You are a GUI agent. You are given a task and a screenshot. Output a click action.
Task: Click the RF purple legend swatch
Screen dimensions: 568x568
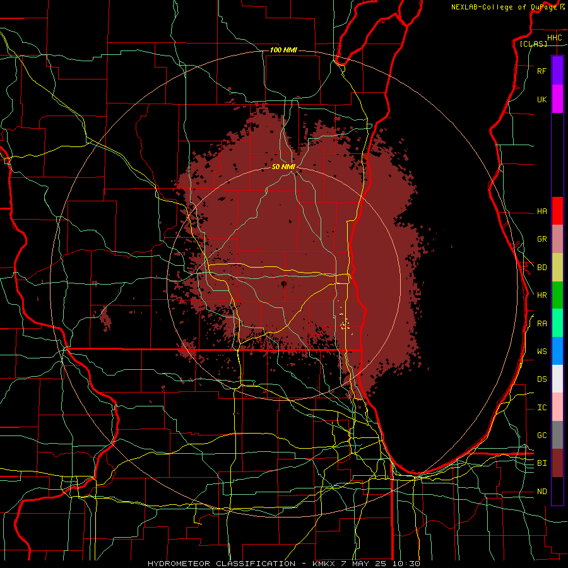pyautogui.click(x=557, y=71)
